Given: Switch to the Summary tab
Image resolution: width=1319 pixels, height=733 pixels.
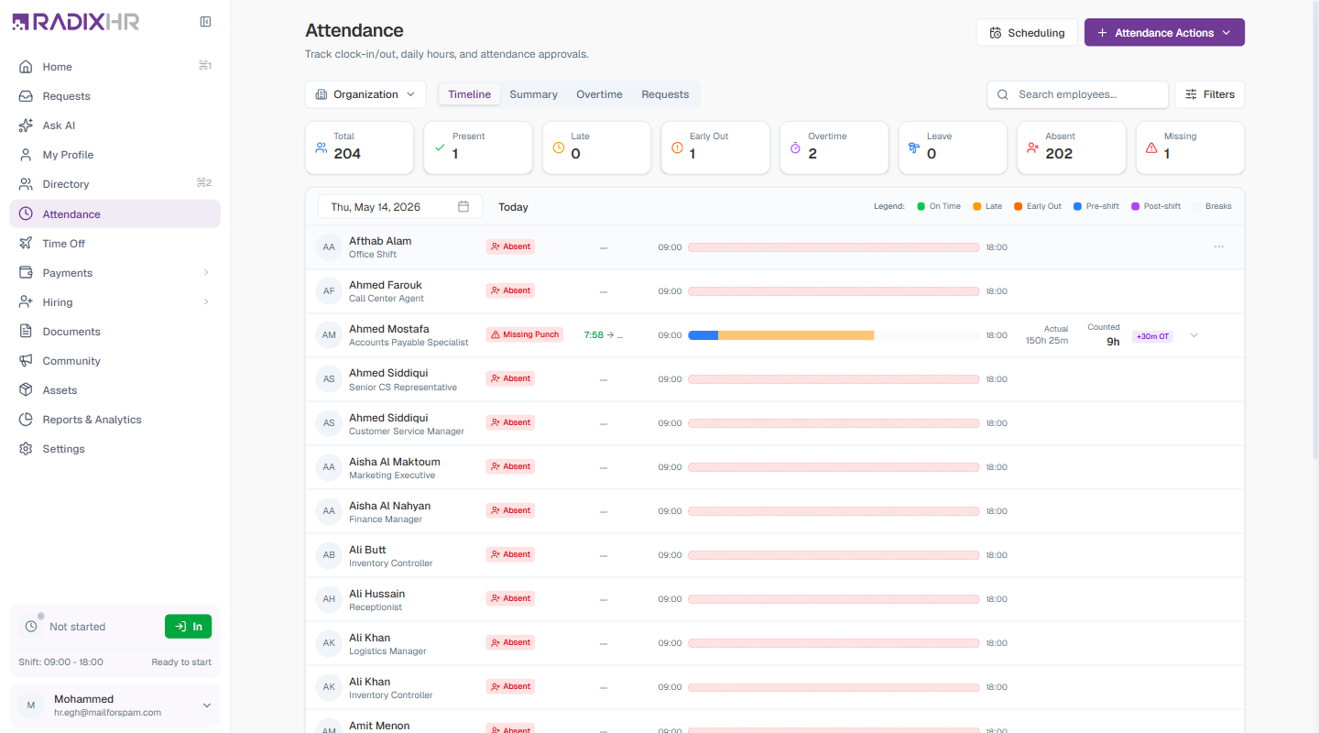Looking at the screenshot, I should coord(533,94).
